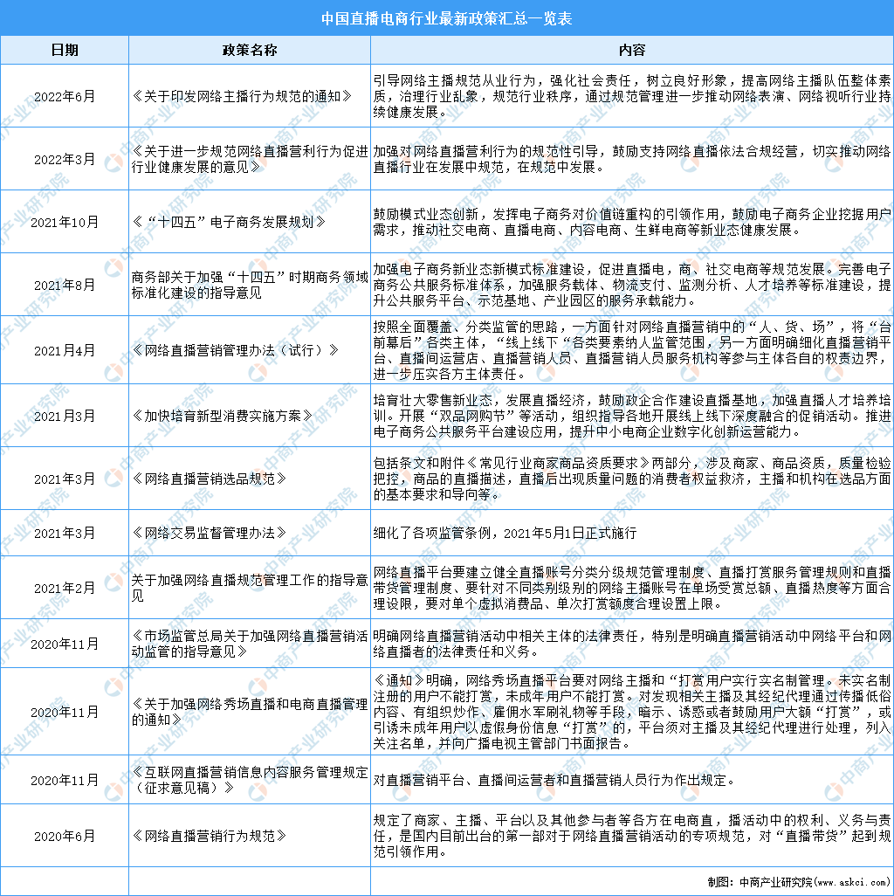
Task: Click policy name 《加快培育新型消费实施方案》
Action: click(223, 416)
